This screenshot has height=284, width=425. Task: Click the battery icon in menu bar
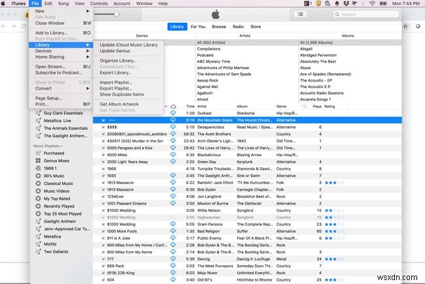click(x=383, y=3)
